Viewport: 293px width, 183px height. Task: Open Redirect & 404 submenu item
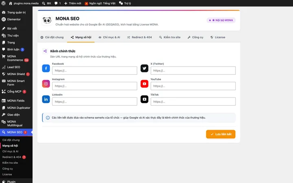click(14, 157)
